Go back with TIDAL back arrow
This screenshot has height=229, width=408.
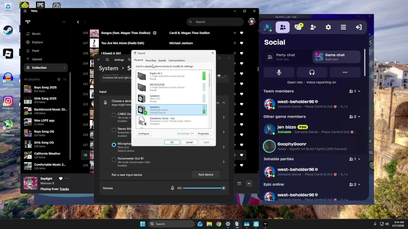pos(78,22)
